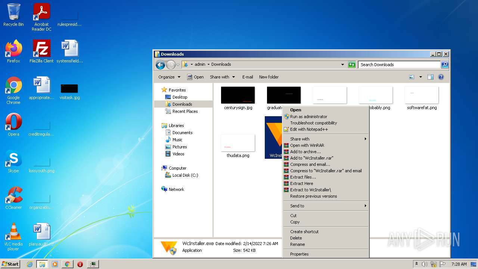Click the Forward arrow in Explorer
Screen dimensions: 478x269
(170, 65)
